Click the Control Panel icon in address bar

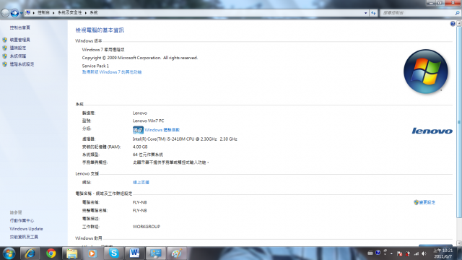point(28,13)
